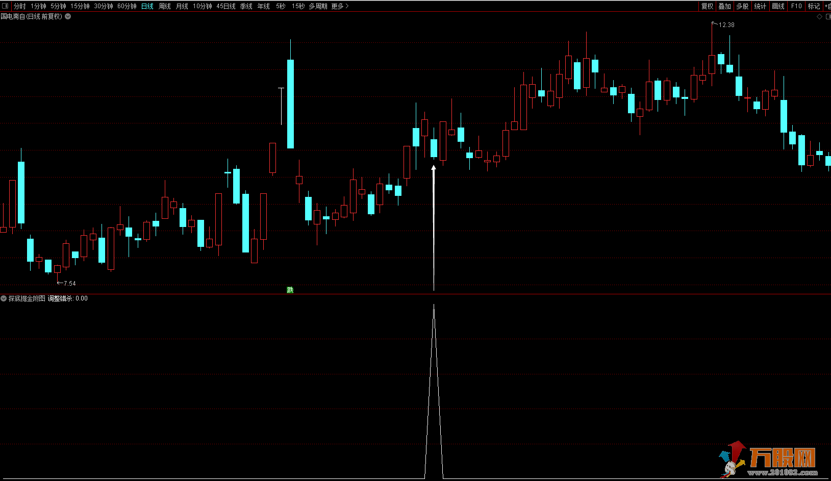Viewport: 831px width, 481px height.
Task: Switch to 周线 weekly chart
Action: click(x=165, y=6)
